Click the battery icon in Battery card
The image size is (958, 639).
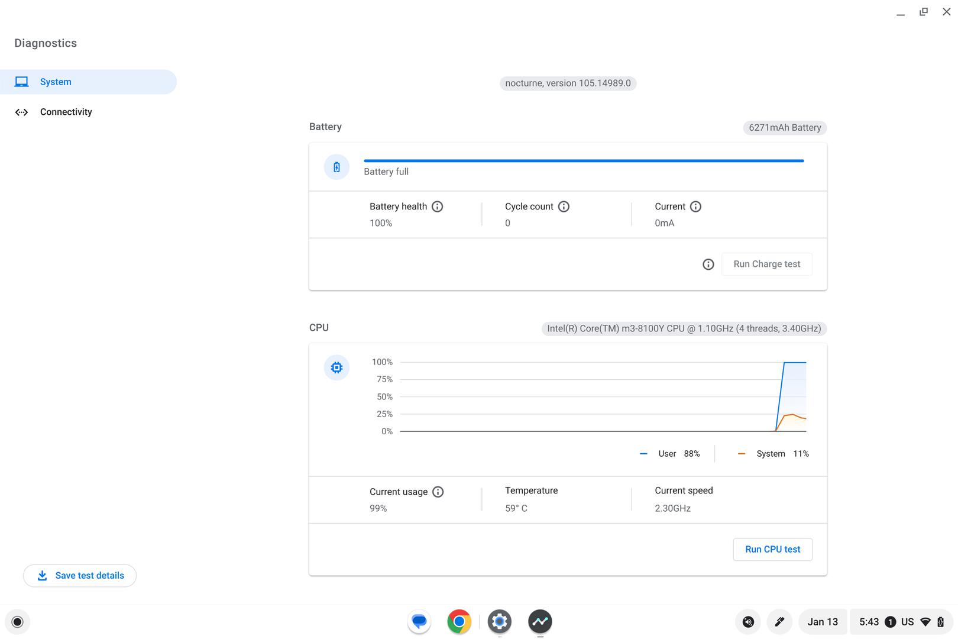click(336, 167)
